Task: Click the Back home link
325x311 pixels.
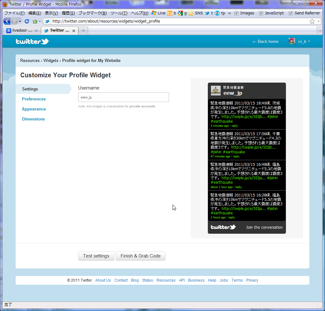Action: click(265, 42)
